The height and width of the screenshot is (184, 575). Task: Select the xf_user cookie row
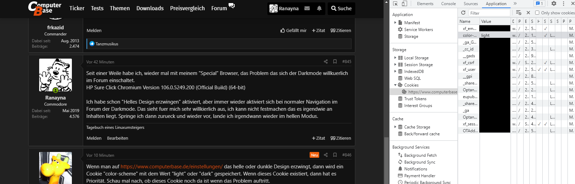[516, 70]
